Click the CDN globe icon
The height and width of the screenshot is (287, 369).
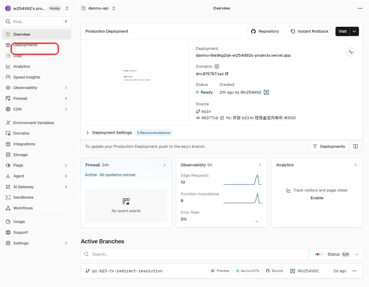(8, 109)
